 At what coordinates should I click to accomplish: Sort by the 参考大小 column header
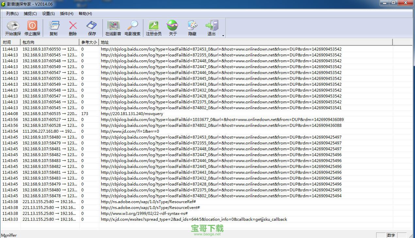coord(89,42)
